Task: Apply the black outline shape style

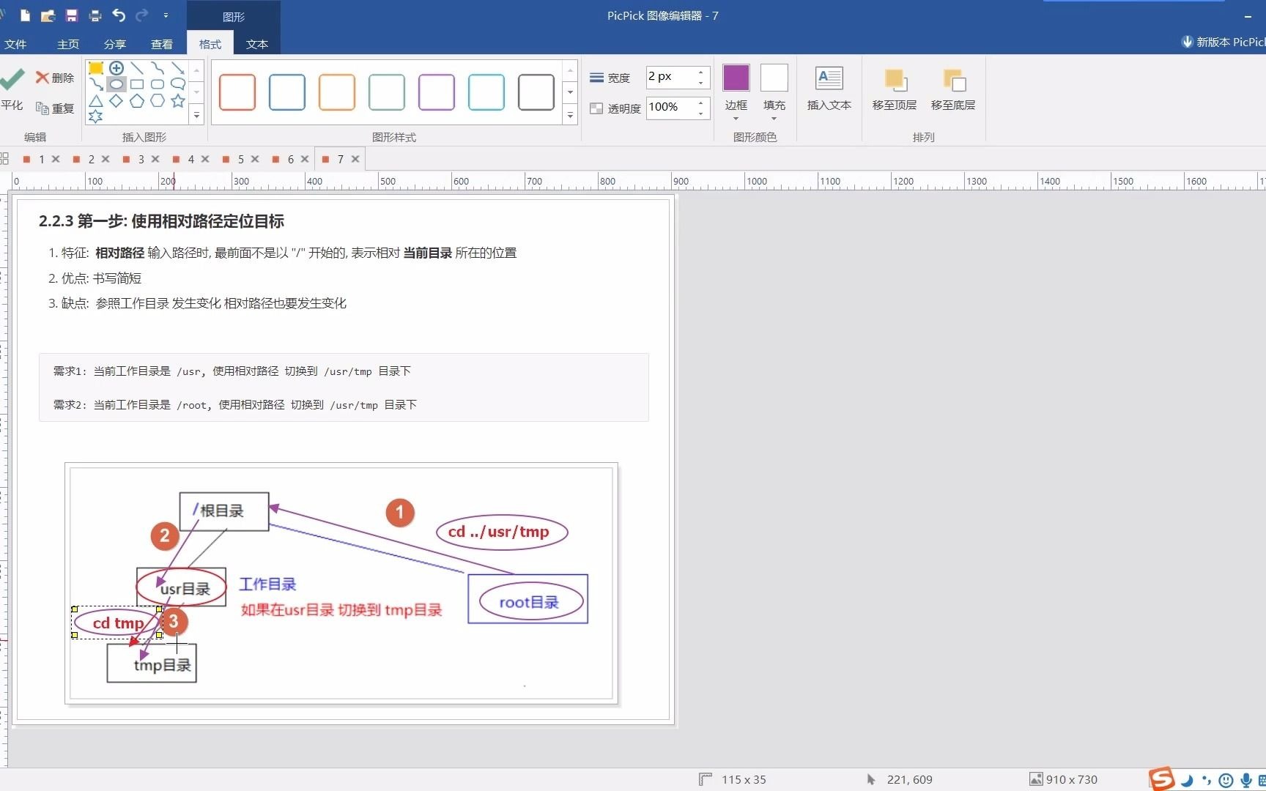Action: point(536,92)
